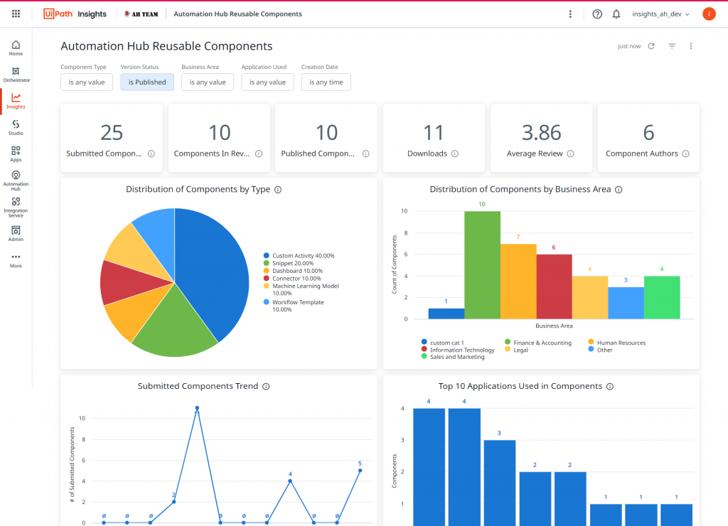The image size is (728, 526).
Task: Open the app launcher grid icon
Action: [x=16, y=14]
